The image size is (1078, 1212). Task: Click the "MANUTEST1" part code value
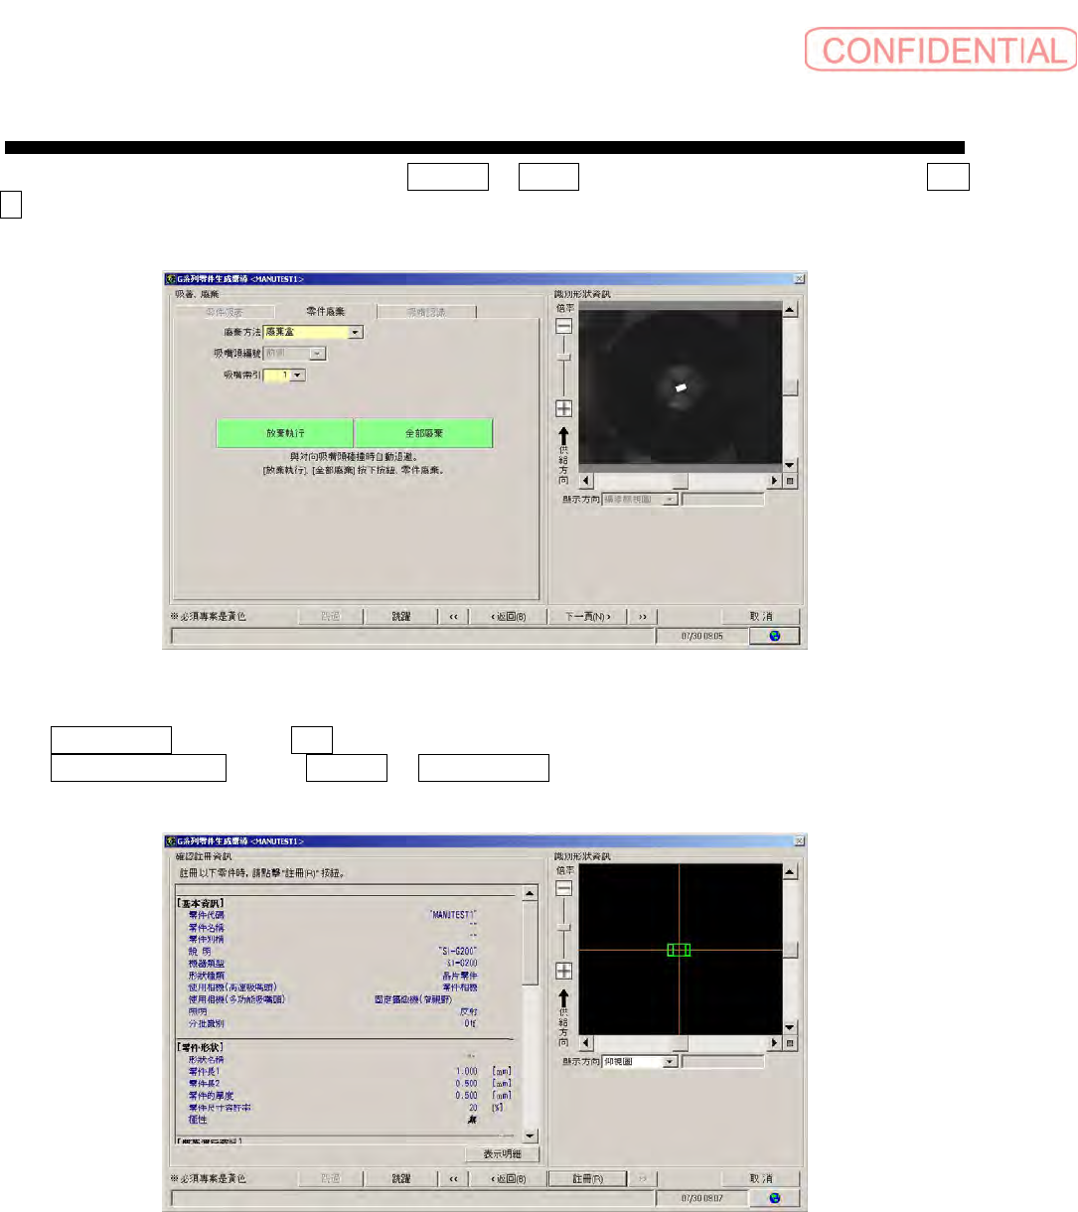[453, 915]
